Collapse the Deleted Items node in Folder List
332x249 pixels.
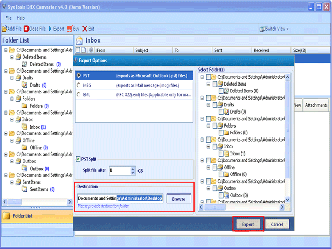pos(12,57)
